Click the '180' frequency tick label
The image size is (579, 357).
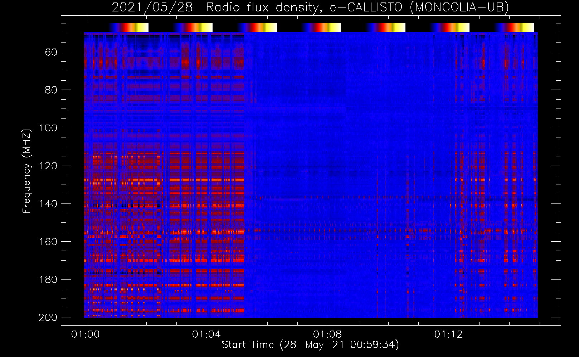[x=48, y=279]
